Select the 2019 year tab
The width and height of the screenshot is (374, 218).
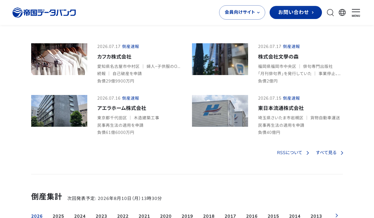(187, 216)
